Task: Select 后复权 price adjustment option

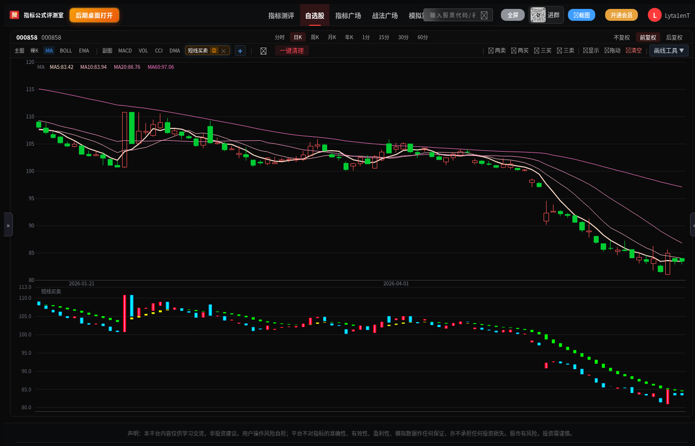Action: pos(674,38)
